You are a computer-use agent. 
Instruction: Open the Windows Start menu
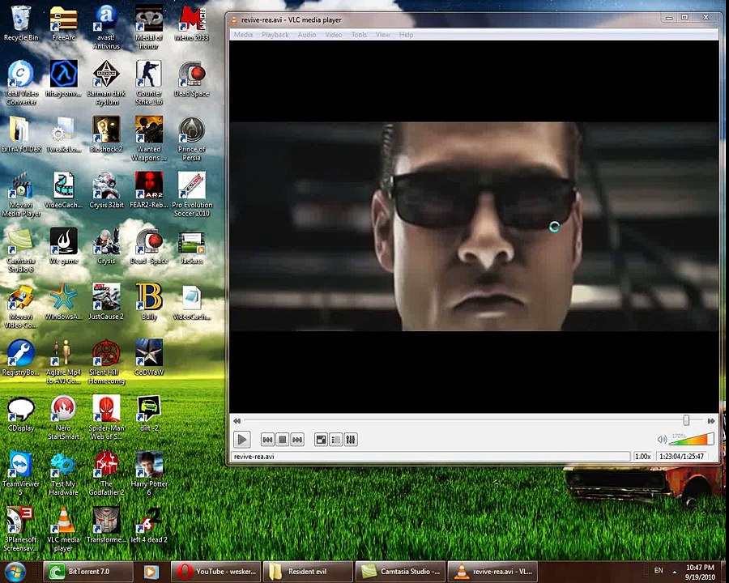15,572
